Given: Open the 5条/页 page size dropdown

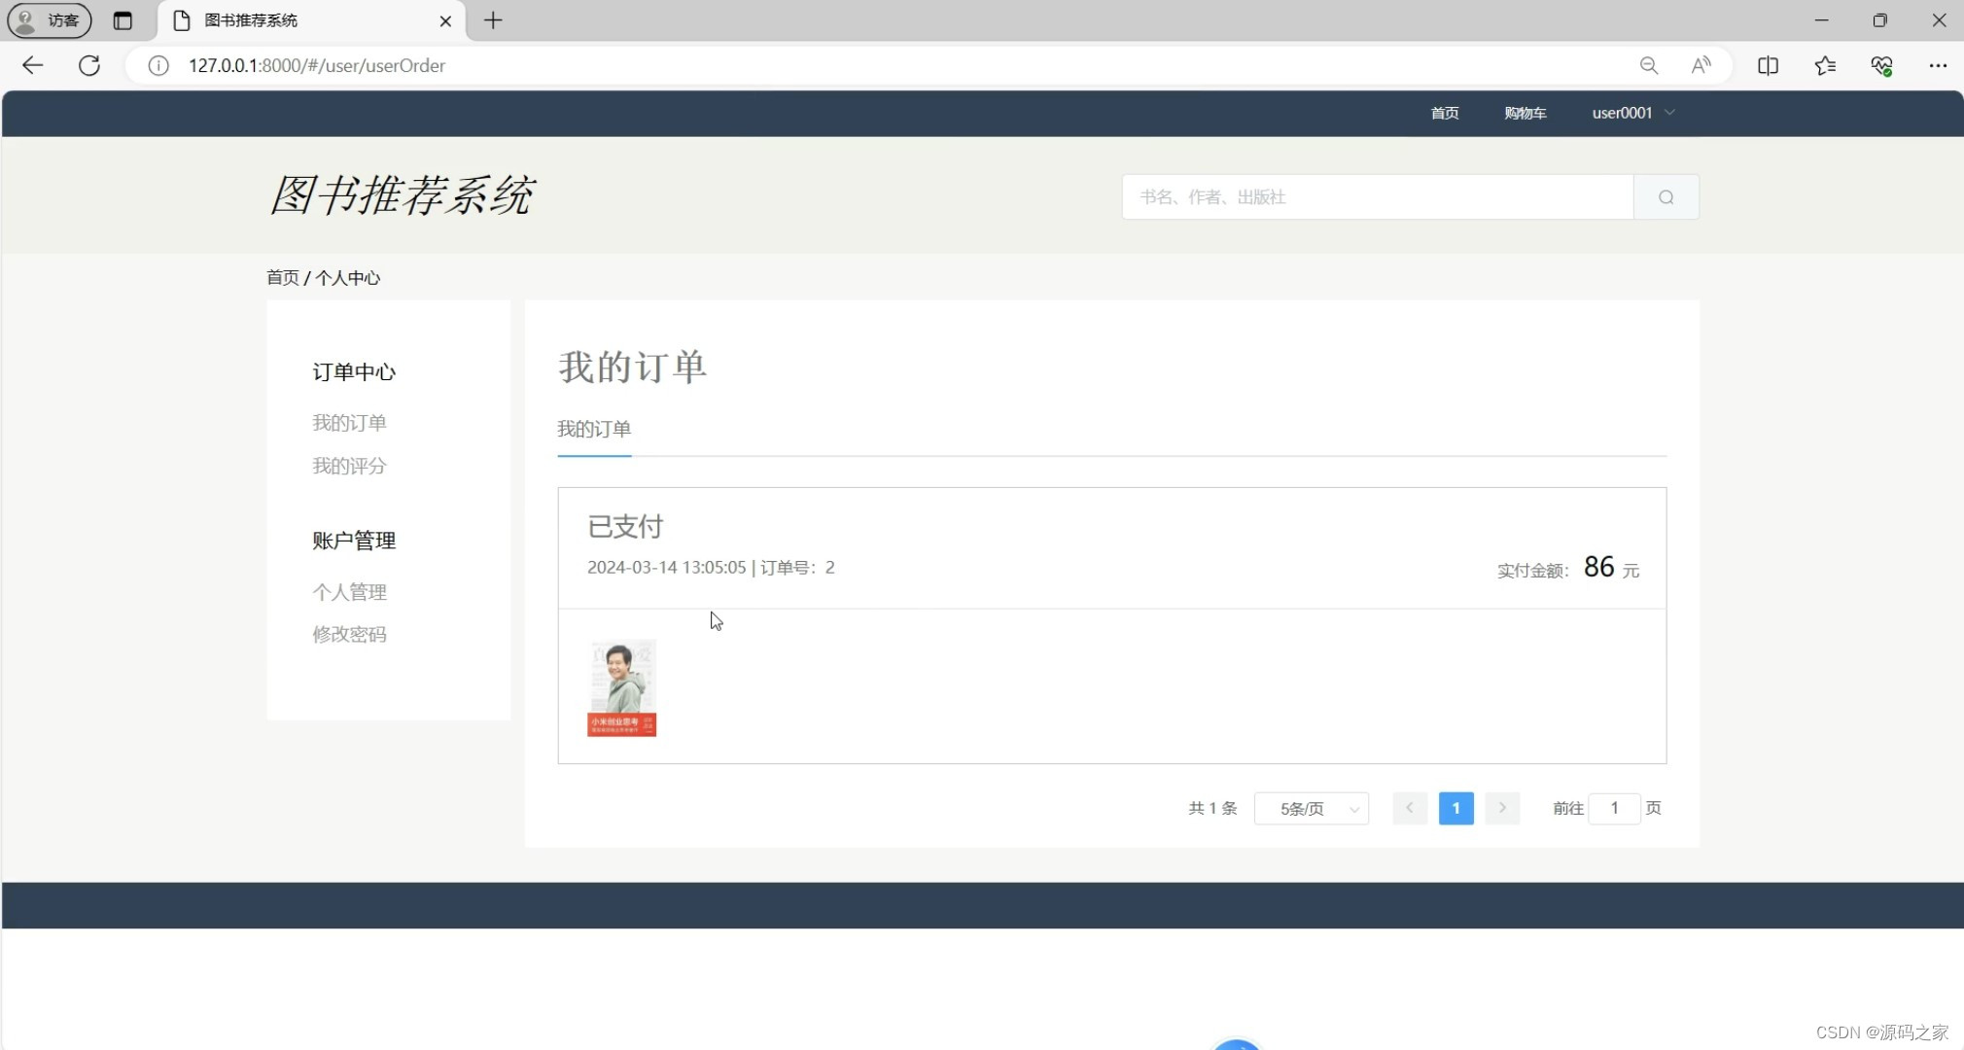Looking at the screenshot, I should point(1311,808).
